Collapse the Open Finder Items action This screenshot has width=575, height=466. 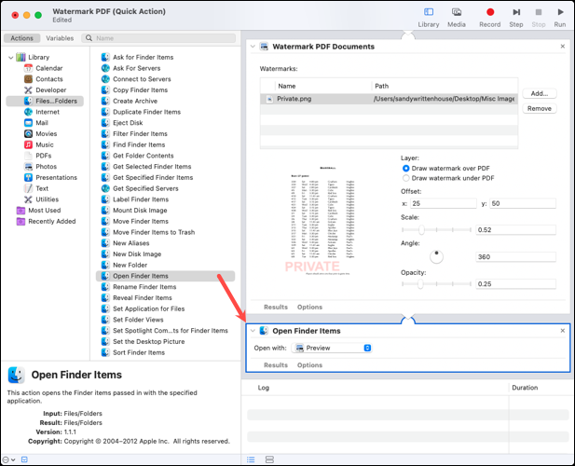point(253,331)
